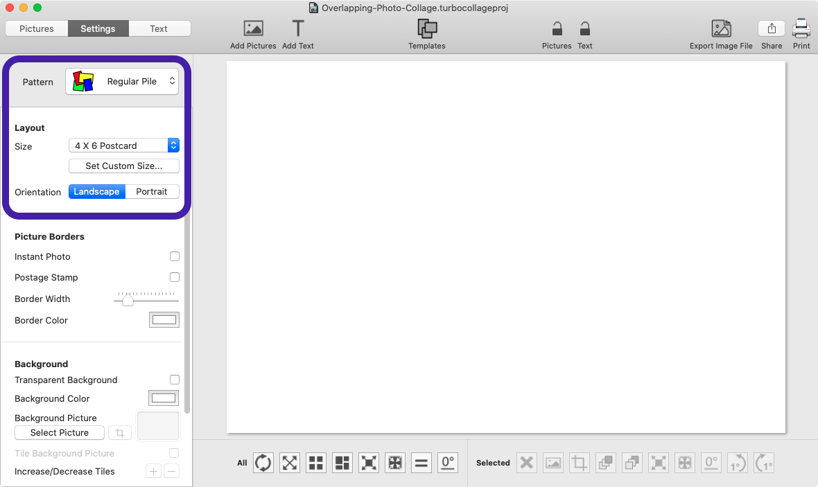Click the Add Pictures toolbar icon
The image size is (818, 487).
(x=253, y=28)
